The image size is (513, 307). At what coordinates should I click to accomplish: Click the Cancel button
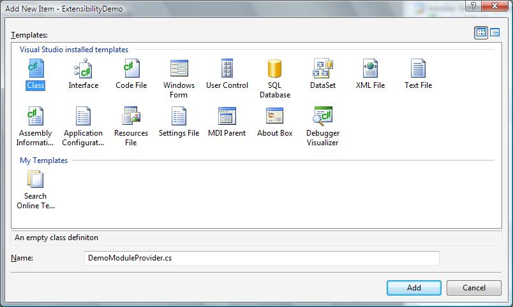(473, 288)
